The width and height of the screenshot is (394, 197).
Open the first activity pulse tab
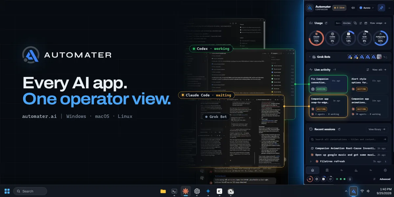[x=341, y=170]
